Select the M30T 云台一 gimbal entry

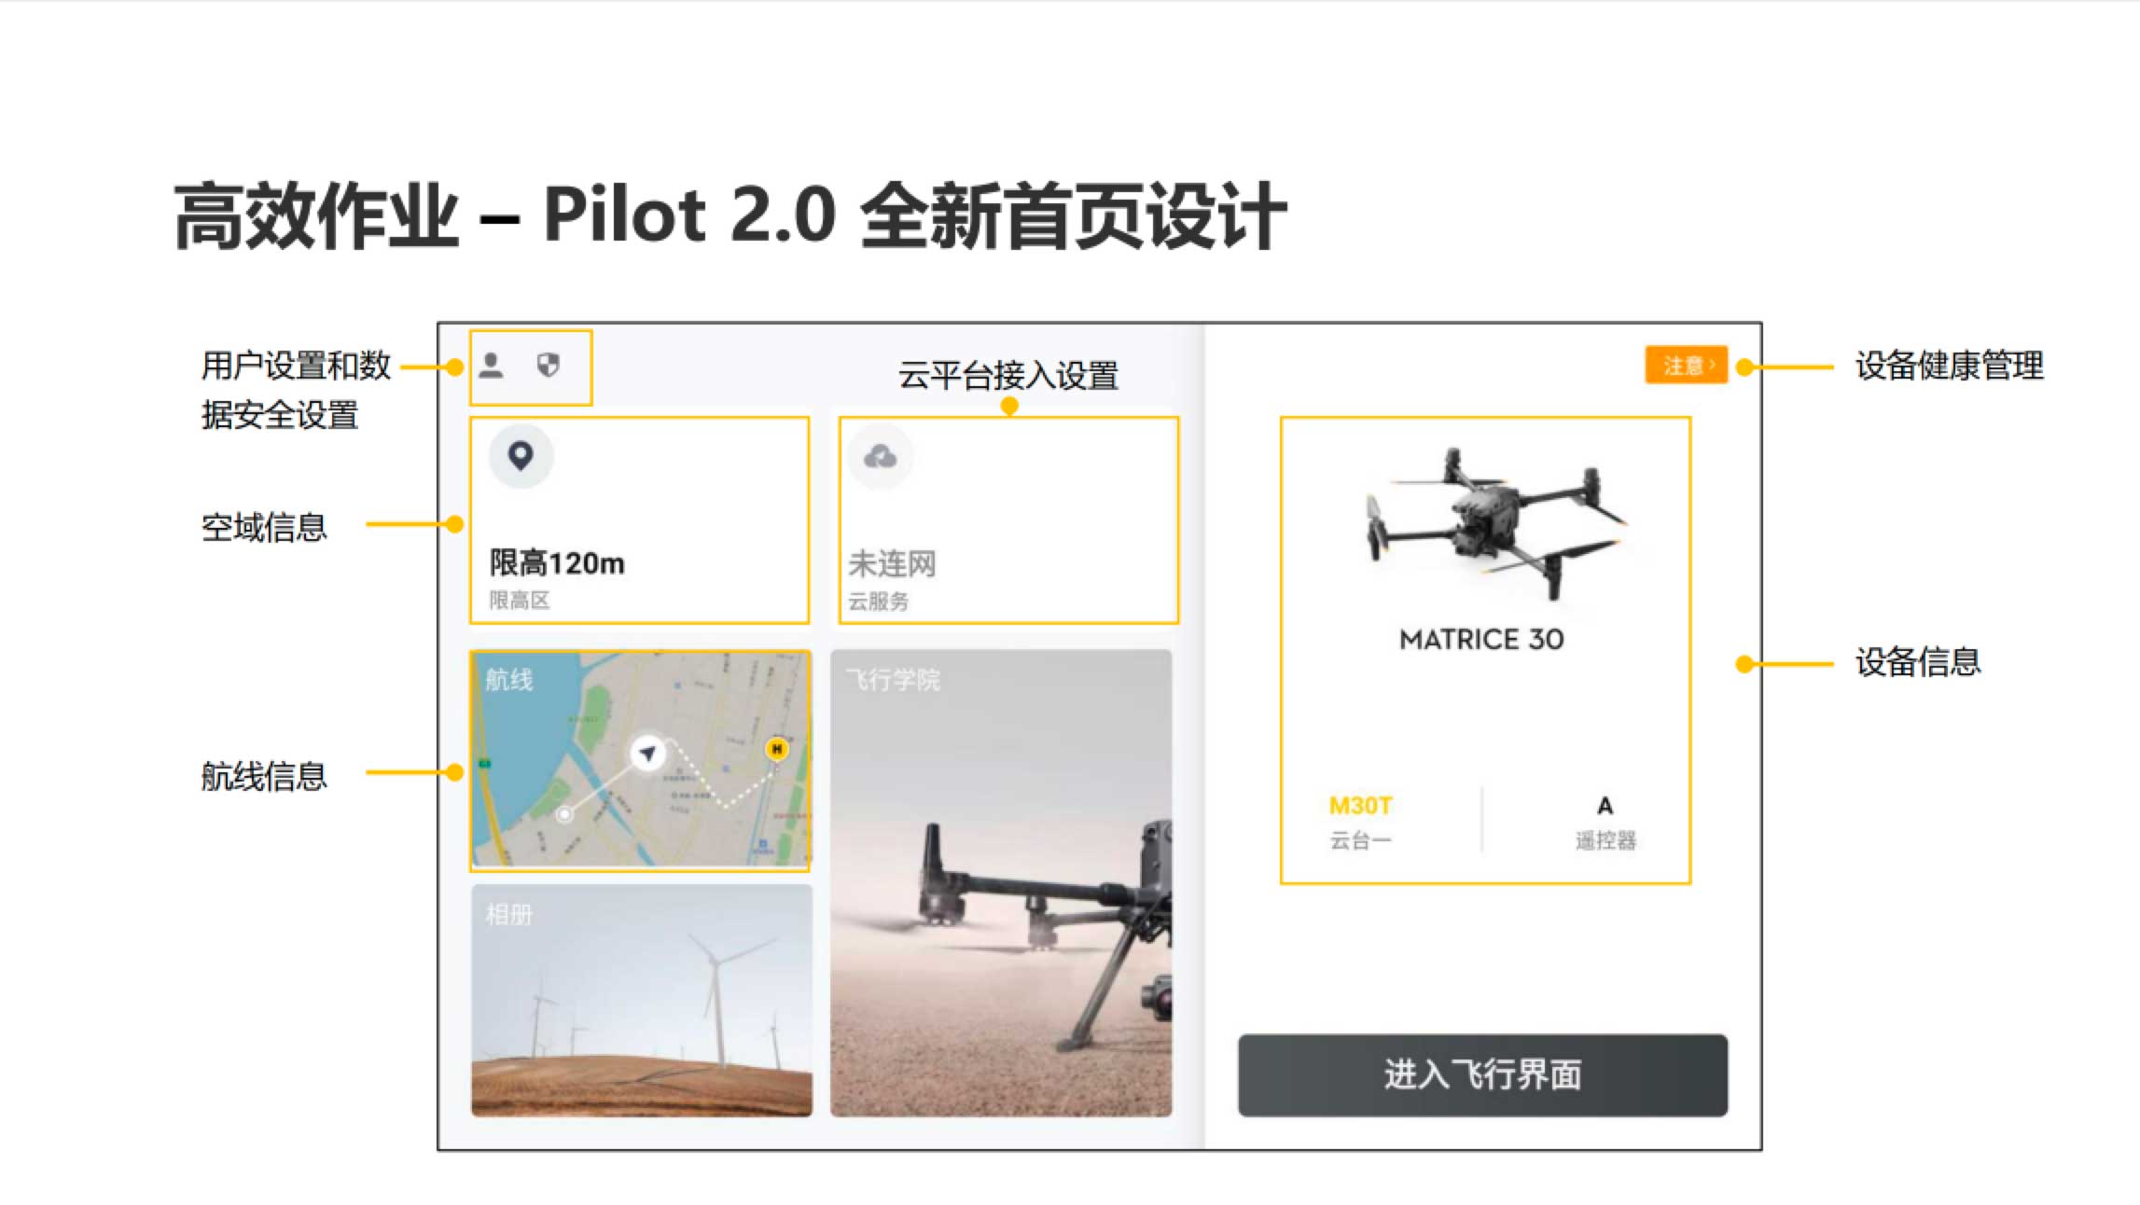(x=1360, y=822)
